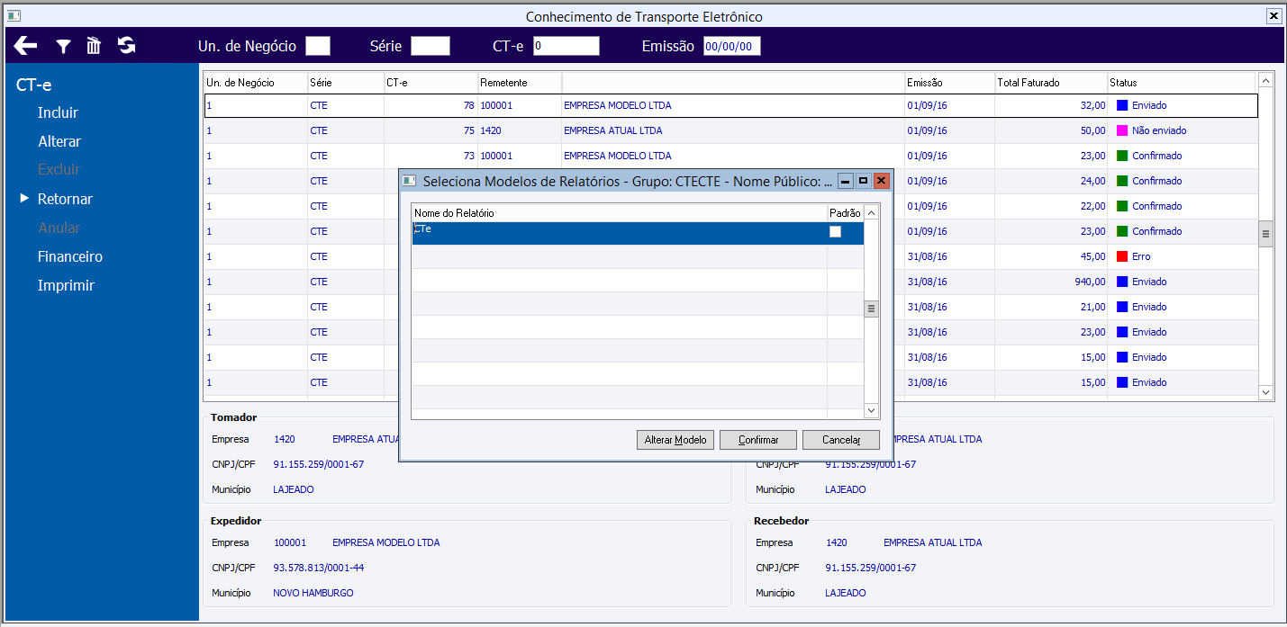Maximize the report selection dialog

(x=863, y=181)
